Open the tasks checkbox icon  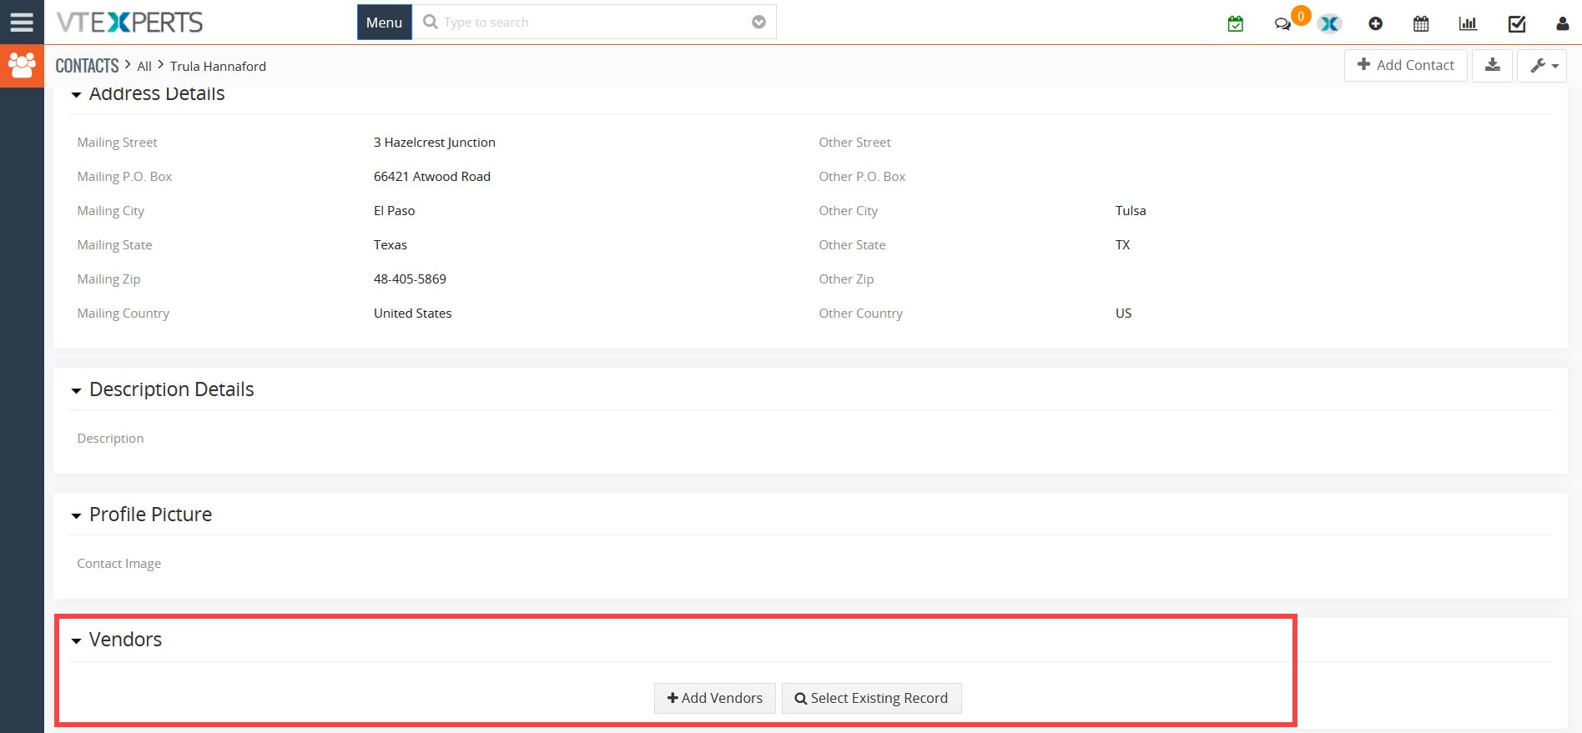(x=1517, y=23)
